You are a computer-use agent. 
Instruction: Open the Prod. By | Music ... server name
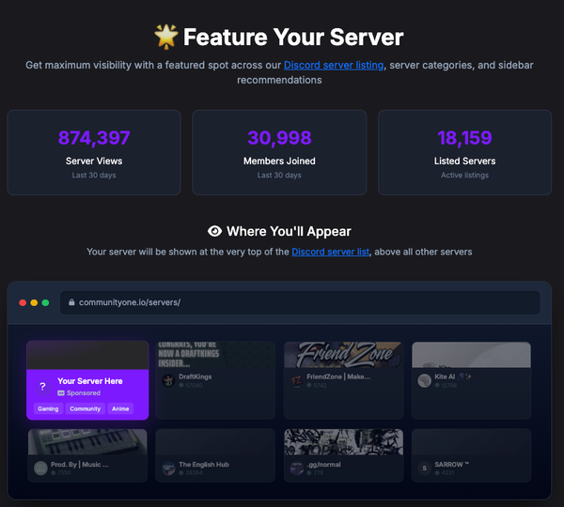point(80,464)
